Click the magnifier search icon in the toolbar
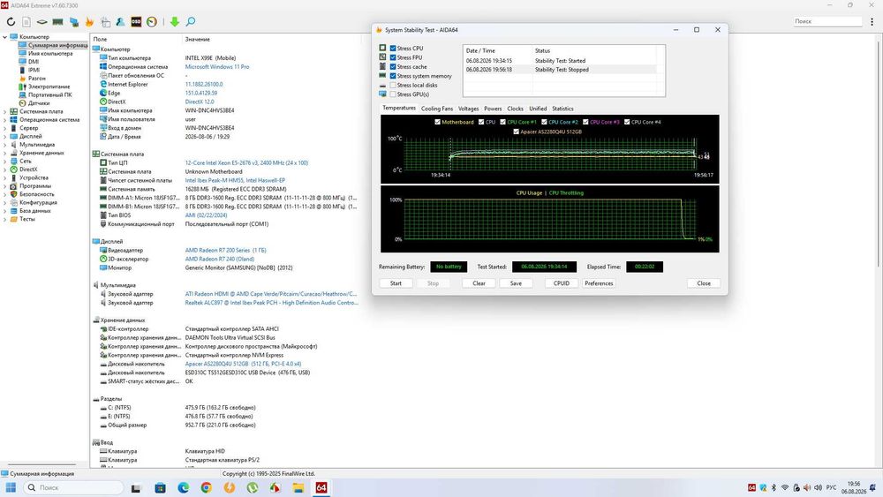The image size is (883, 497). coord(191,22)
